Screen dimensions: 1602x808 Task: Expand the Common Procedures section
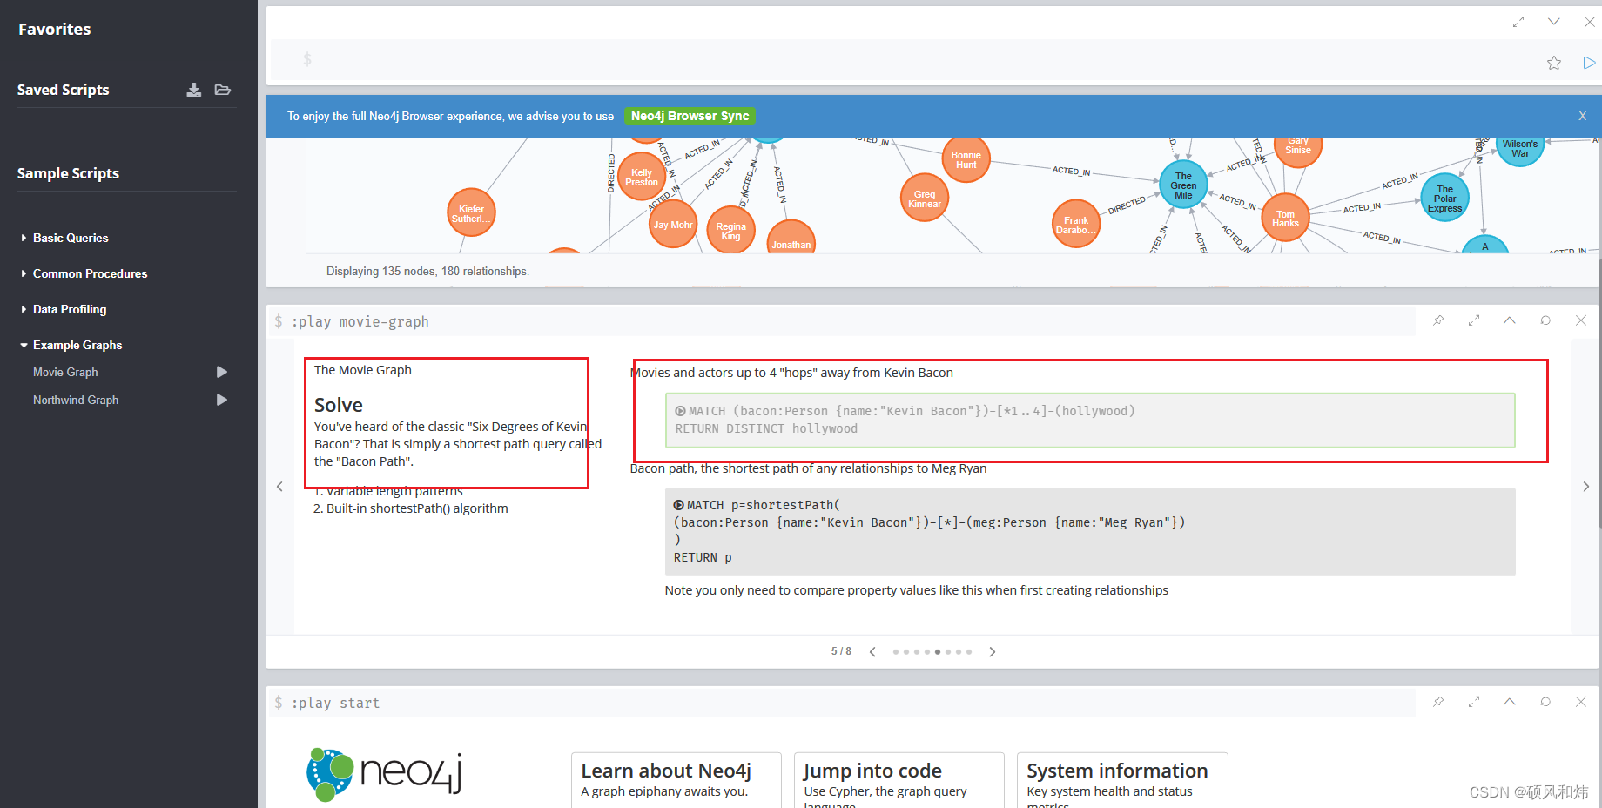pyautogui.click(x=90, y=273)
